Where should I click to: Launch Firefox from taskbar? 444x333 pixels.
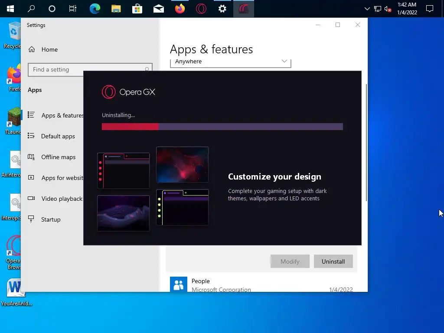pos(180,9)
